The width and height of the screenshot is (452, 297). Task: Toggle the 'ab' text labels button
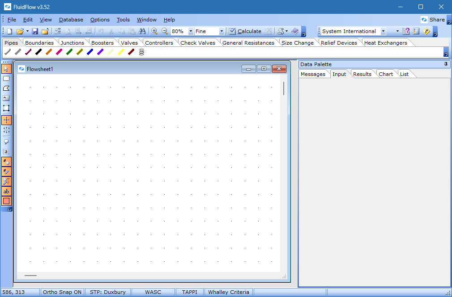click(6, 191)
